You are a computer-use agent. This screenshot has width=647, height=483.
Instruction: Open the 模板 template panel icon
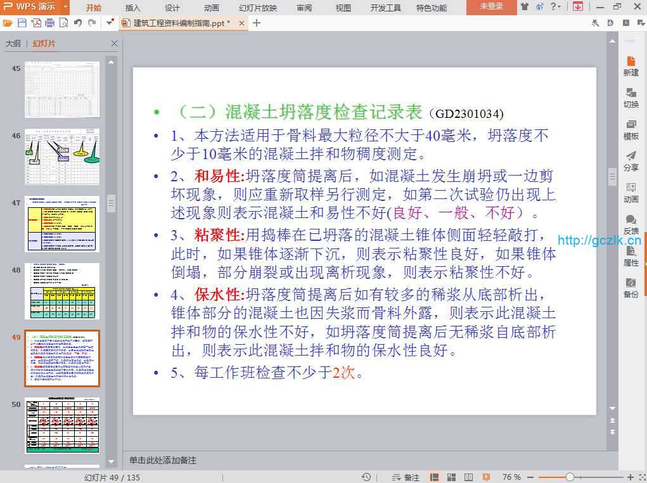[631, 129]
